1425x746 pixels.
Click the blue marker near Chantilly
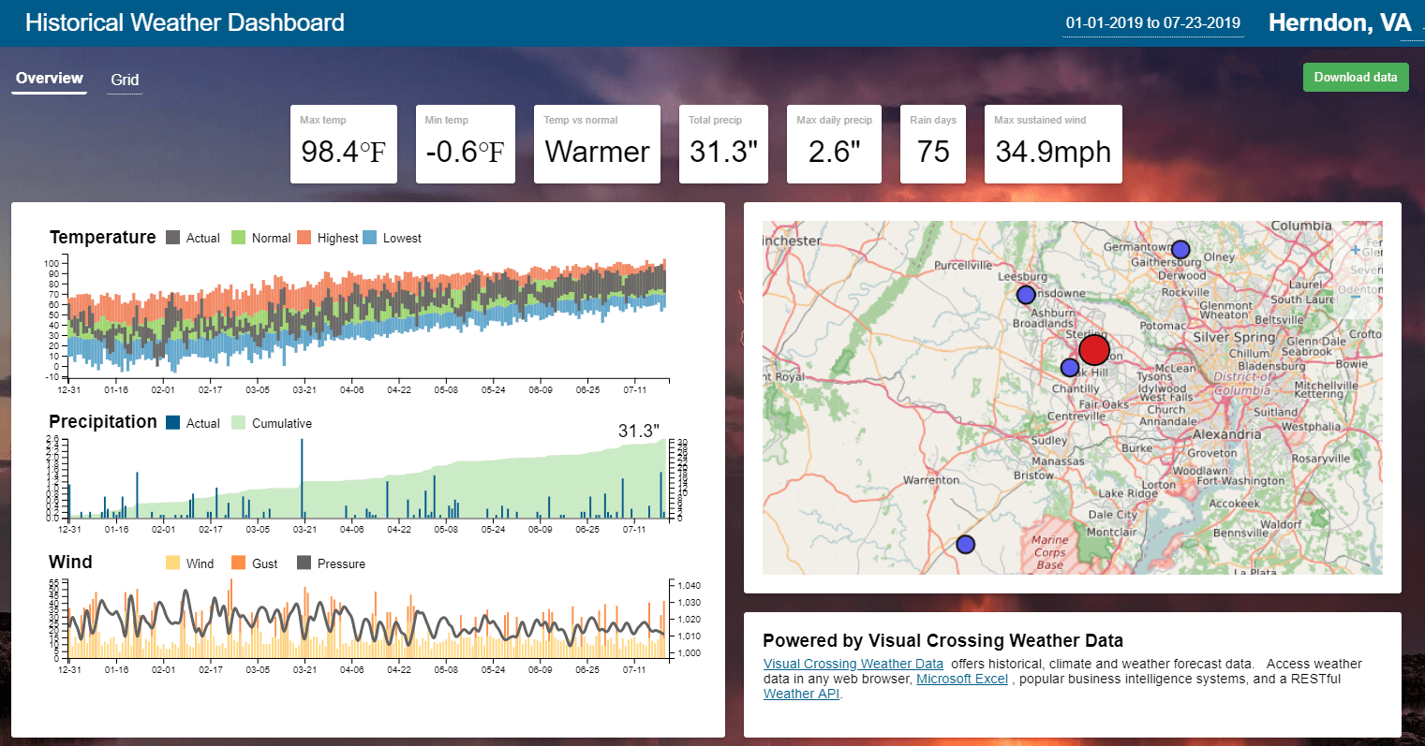coord(1069,367)
